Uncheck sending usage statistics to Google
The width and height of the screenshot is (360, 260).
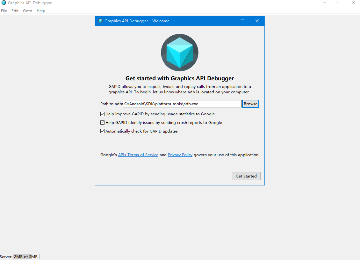click(x=102, y=114)
